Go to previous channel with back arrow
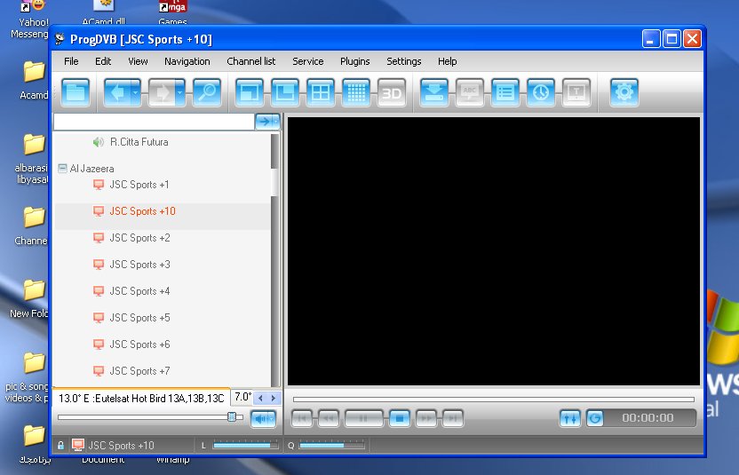The width and height of the screenshot is (739, 475). (x=116, y=92)
